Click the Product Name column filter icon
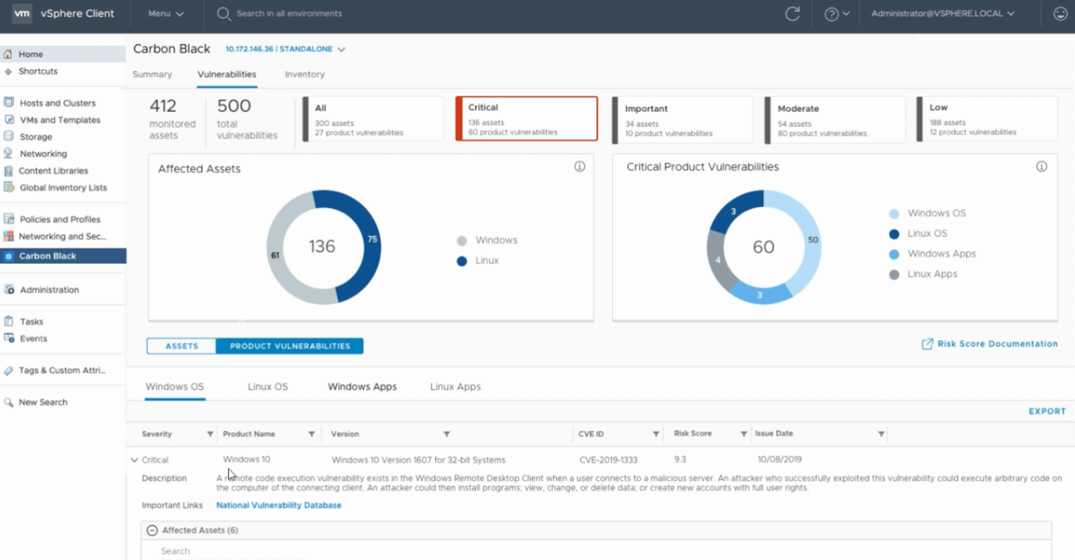The width and height of the screenshot is (1075, 560). pos(311,434)
